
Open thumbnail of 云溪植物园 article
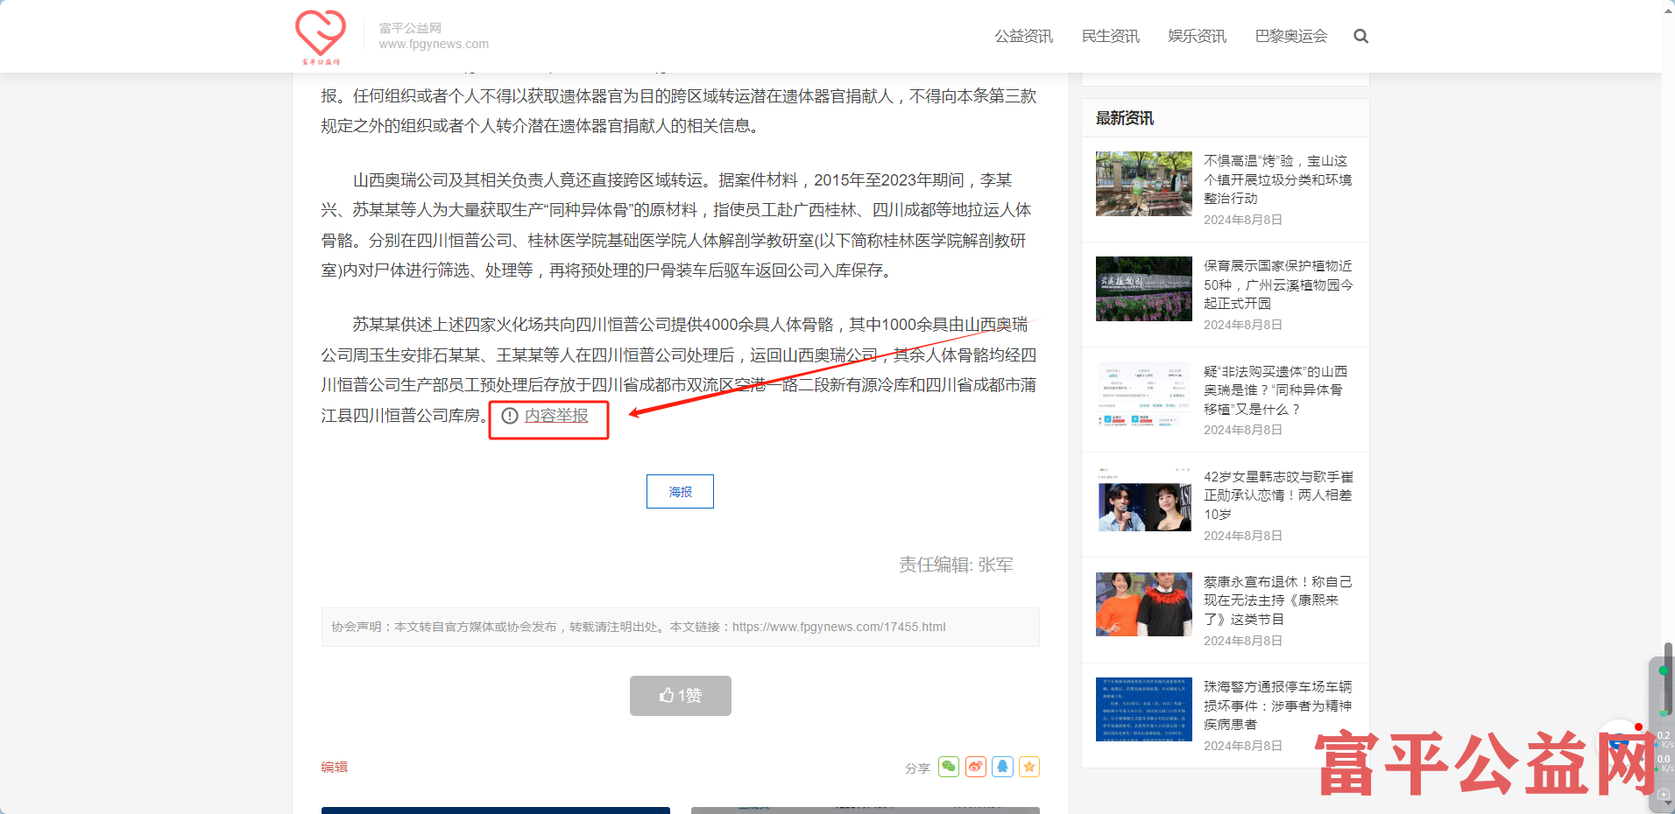click(x=1143, y=289)
